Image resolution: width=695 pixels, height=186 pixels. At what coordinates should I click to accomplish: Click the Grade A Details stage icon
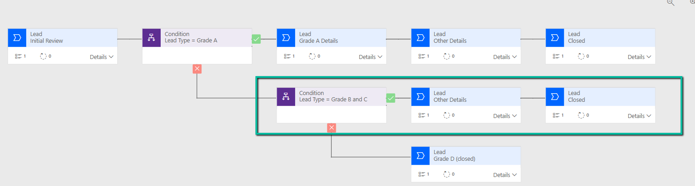point(286,38)
